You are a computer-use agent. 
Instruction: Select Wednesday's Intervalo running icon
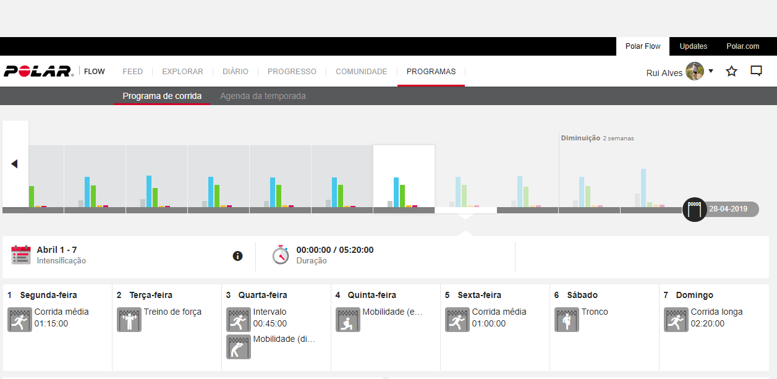click(x=239, y=320)
